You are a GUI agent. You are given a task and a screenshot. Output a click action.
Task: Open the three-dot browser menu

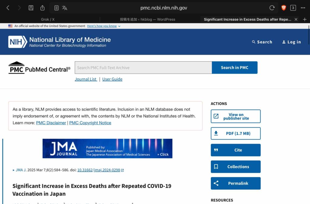point(303,8)
